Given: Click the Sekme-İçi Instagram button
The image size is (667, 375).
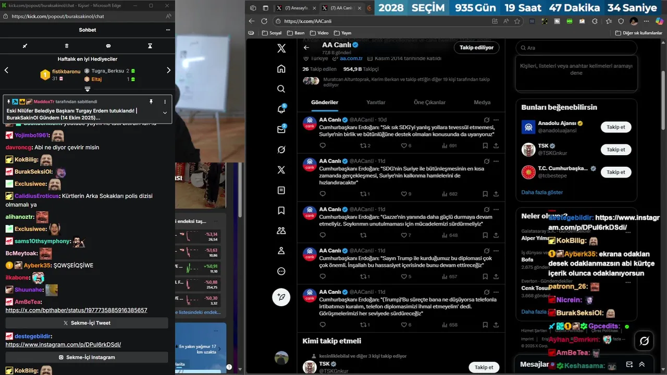Looking at the screenshot, I should coord(87,357).
